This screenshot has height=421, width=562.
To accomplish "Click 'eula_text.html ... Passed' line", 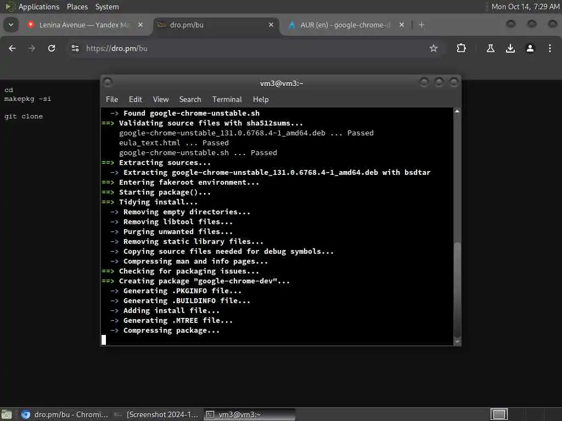I will [x=174, y=143].
